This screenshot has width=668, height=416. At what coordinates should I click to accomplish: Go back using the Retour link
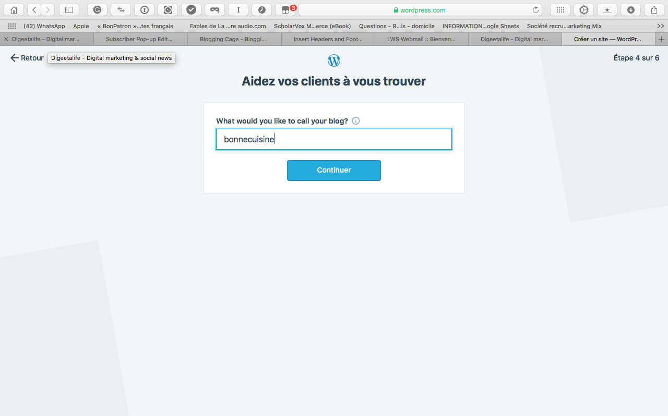click(27, 58)
